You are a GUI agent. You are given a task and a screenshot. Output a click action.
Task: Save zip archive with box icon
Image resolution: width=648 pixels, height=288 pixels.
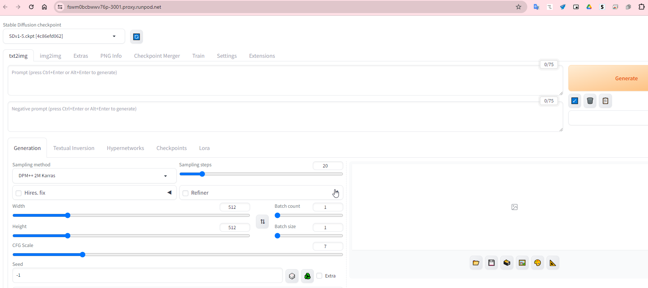pyautogui.click(x=507, y=263)
